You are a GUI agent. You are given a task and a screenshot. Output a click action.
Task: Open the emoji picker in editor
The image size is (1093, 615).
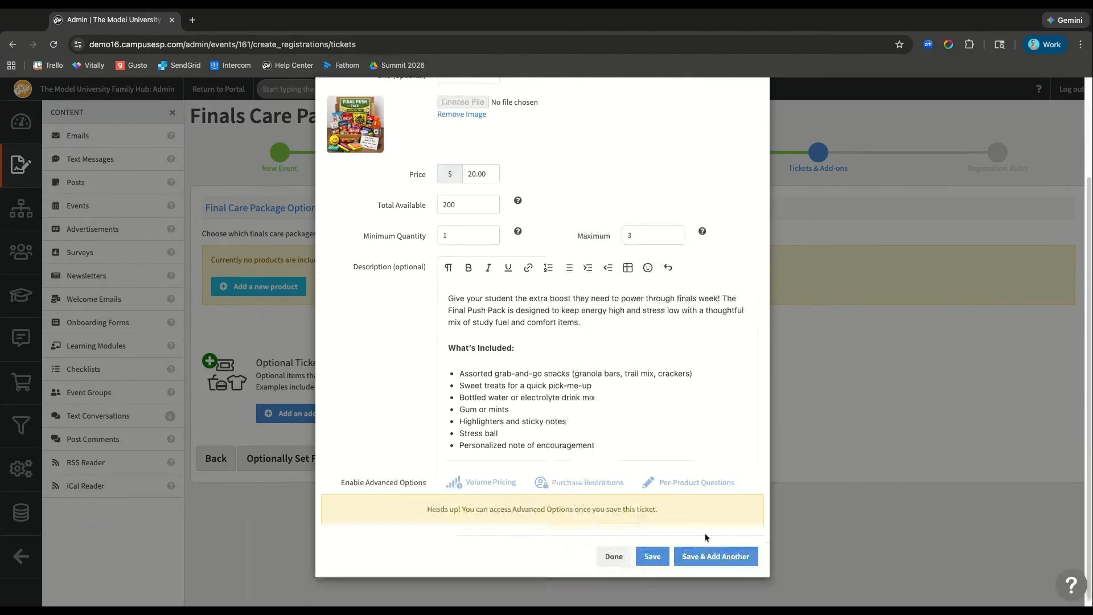(648, 268)
